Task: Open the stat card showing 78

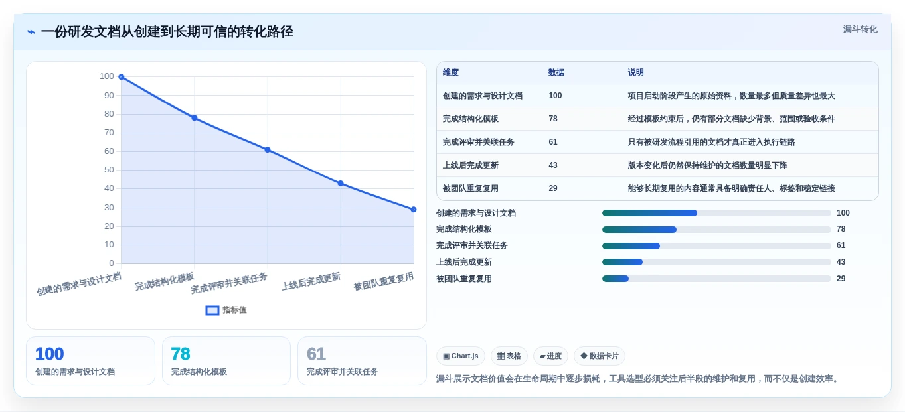Action: coord(226,361)
